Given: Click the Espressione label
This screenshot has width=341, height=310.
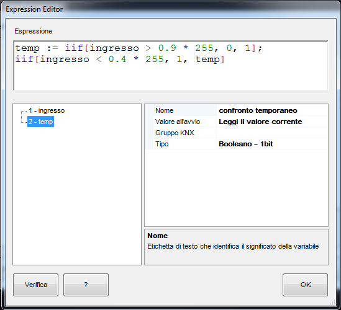Looking at the screenshot, I should pyautogui.click(x=34, y=31).
